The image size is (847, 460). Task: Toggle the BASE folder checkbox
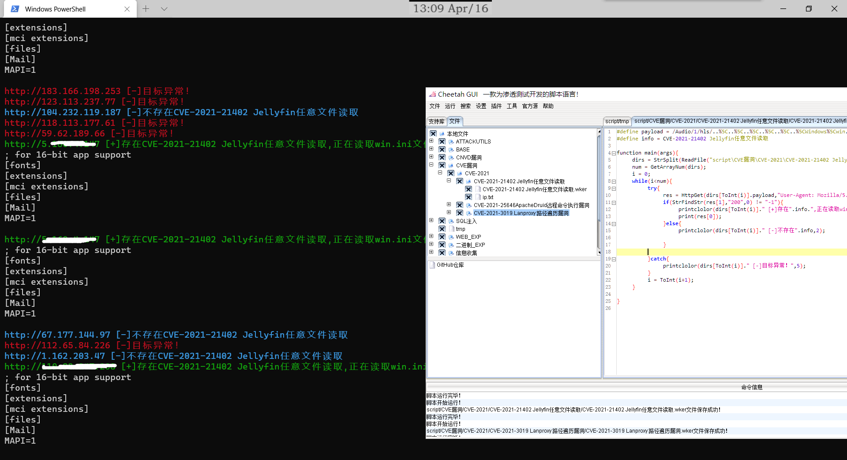pyautogui.click(x=442, y=150)
